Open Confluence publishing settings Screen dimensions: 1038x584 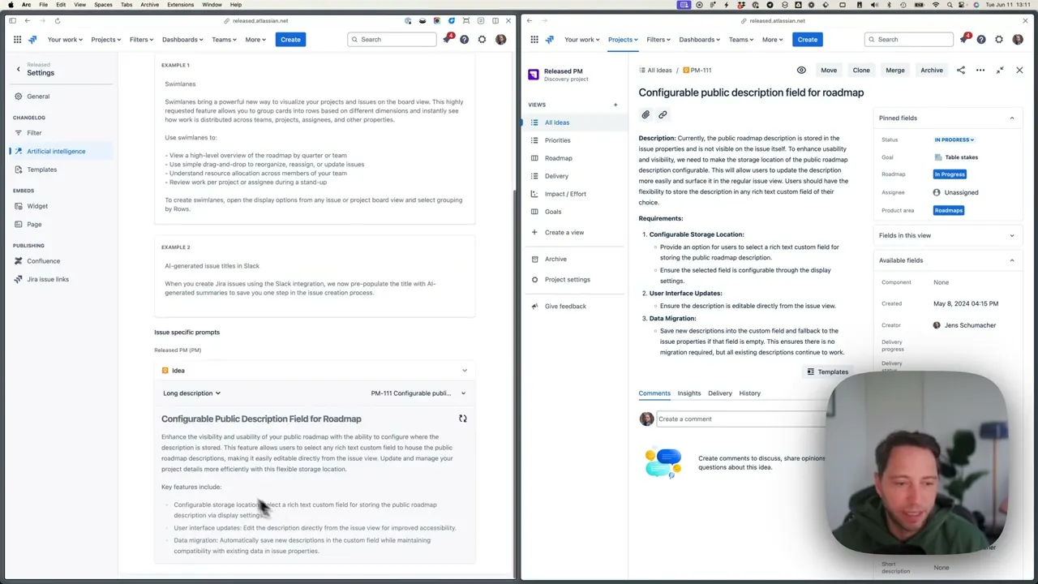point(43,260)
